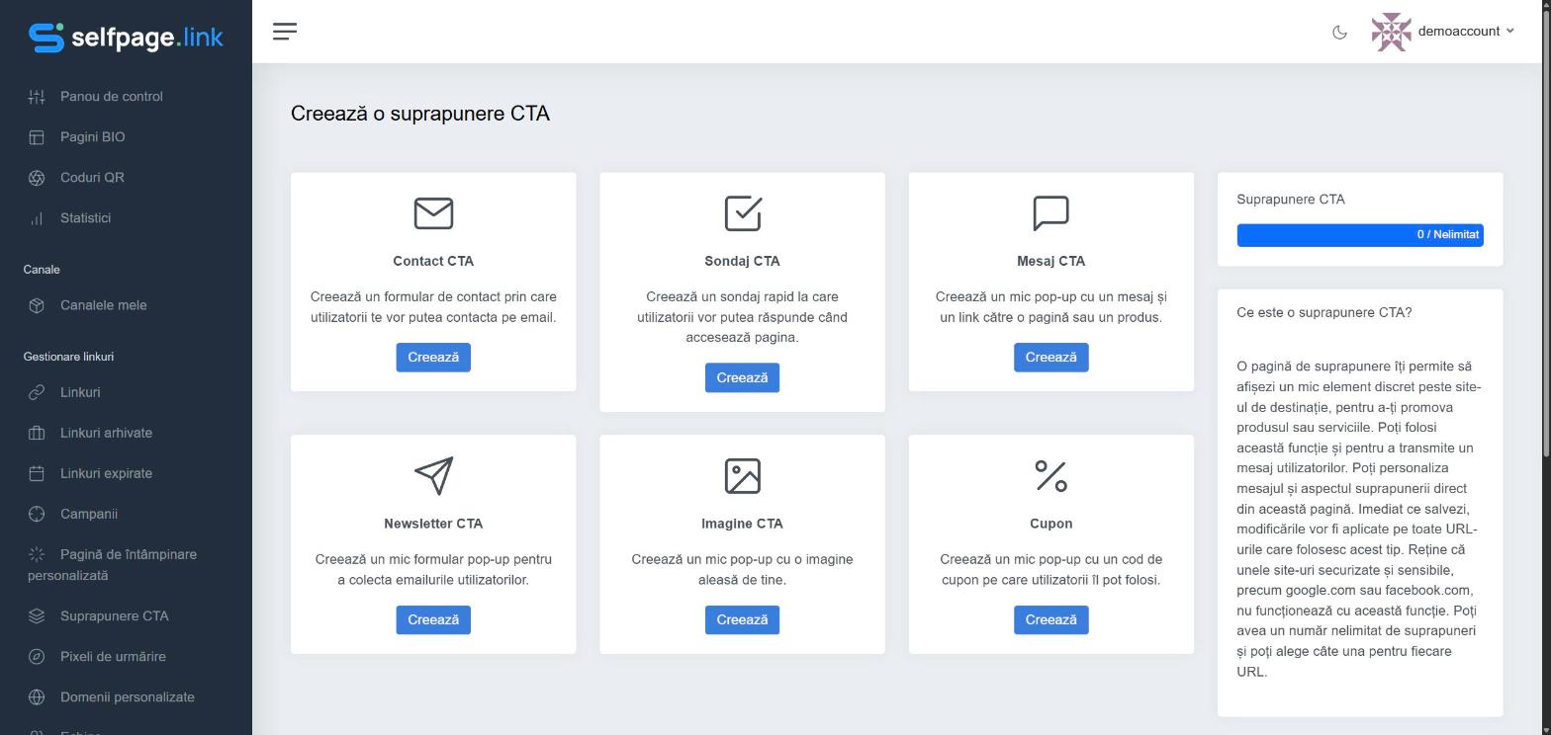Click Creează under Cupon

(1050, 620)
